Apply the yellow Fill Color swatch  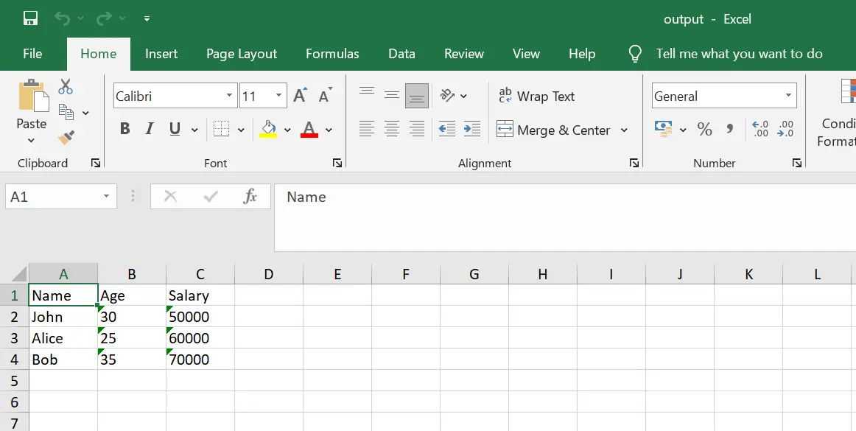(268, 130)
